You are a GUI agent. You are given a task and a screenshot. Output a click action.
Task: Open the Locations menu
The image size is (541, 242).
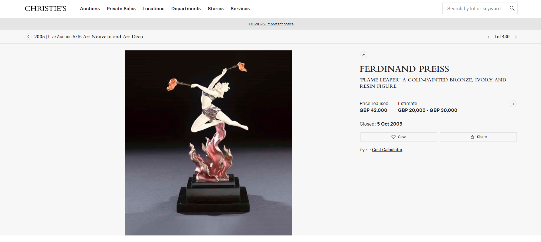pos(153,9)
